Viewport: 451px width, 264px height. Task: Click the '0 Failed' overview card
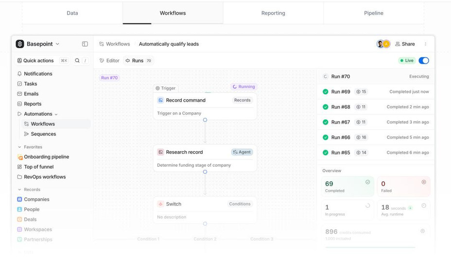click(403, 186)
